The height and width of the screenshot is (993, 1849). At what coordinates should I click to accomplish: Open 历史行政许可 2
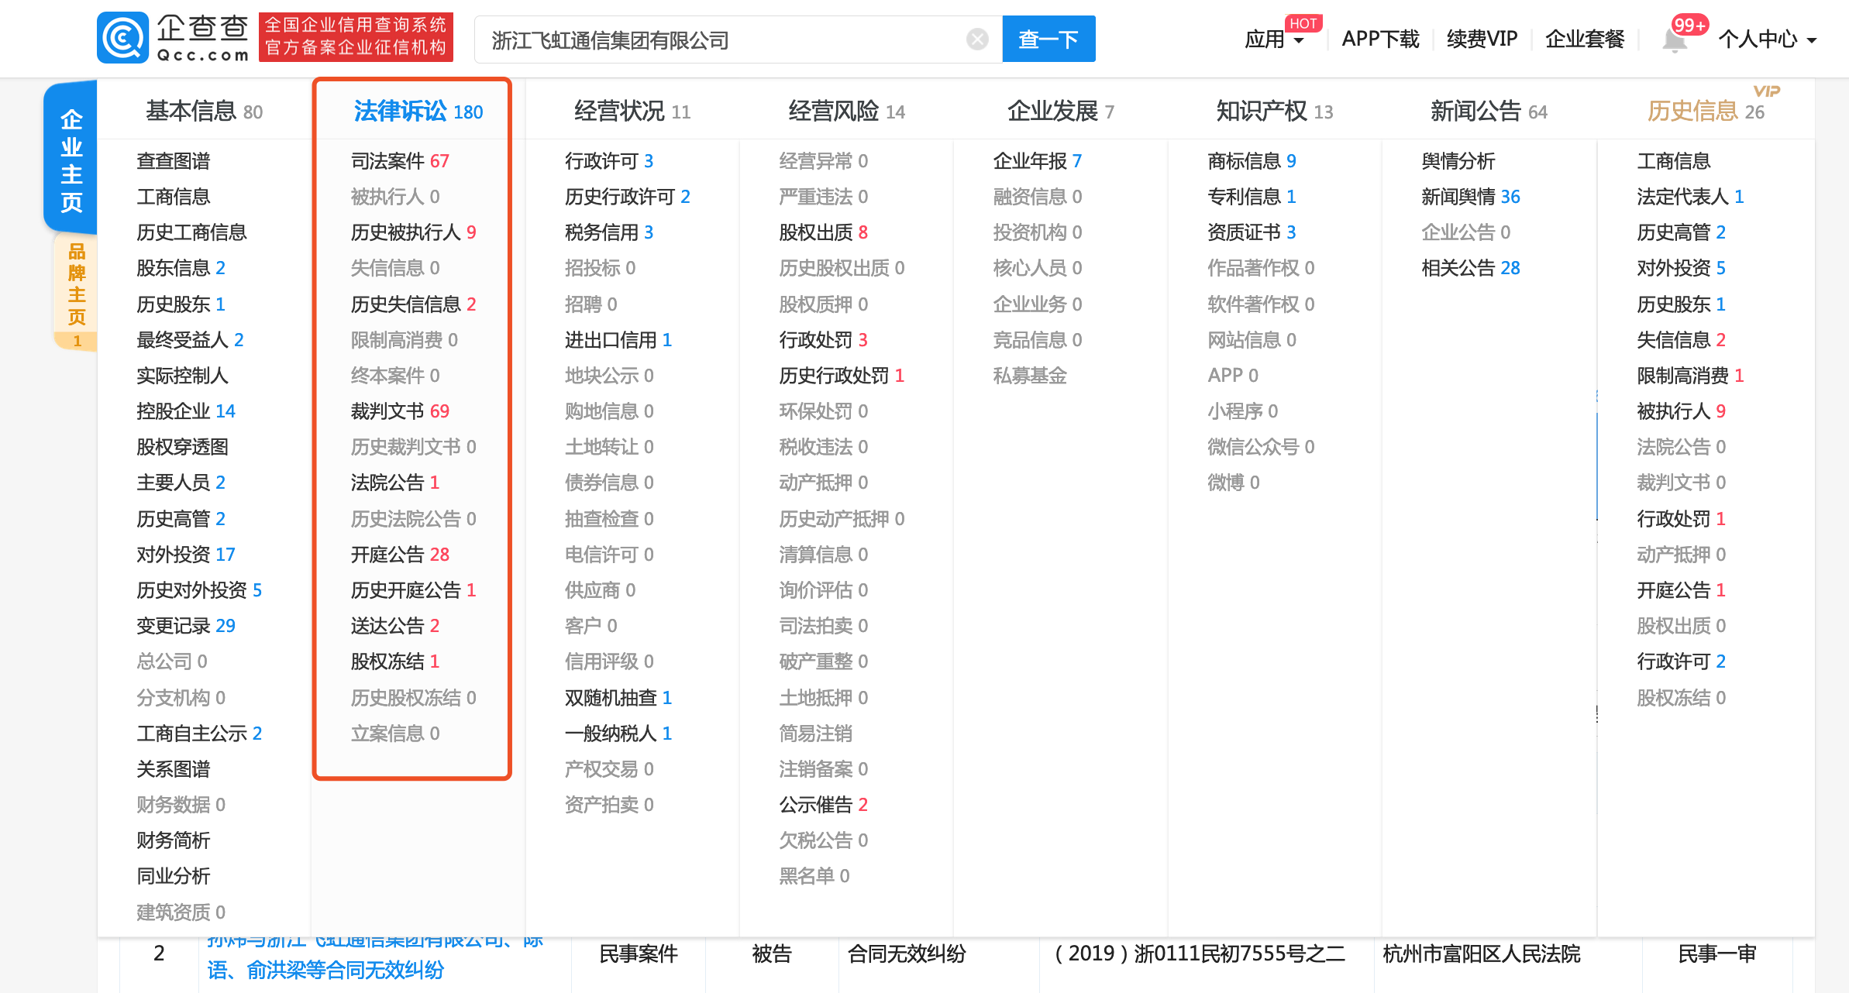[x=628, y=197]
